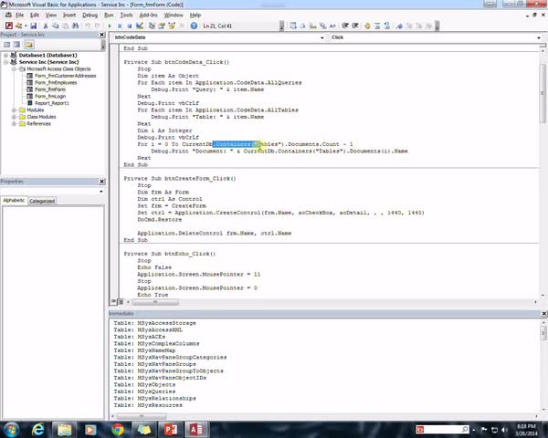Switch to the Alphabetic properties tab
Image resolution: width=548 pixels, height=438 pixels.
[x=14, y=201]
